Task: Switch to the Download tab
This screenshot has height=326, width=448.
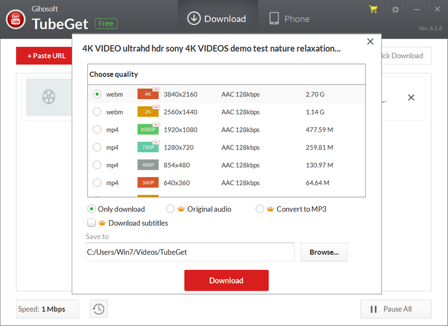Action: [217, 19]
